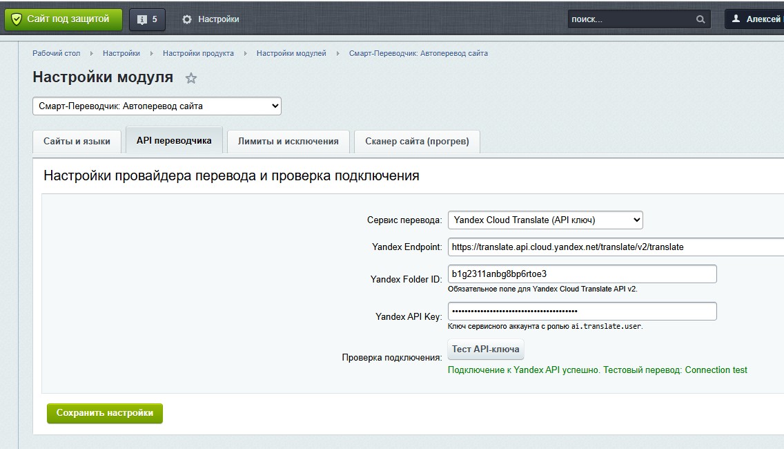Viewport: 784px width, 449px height.
Task: Open the Настройки breadcrumb link
Action: [x=121, y=53]
